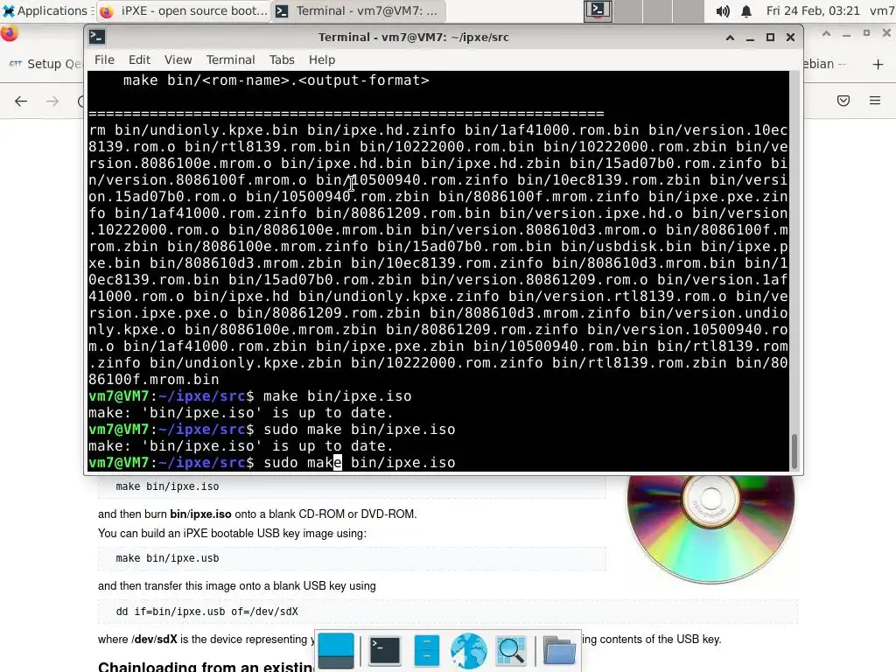
Task: Click Firefox window roll-up arrow behind terminal
Action: pos(826,34)
